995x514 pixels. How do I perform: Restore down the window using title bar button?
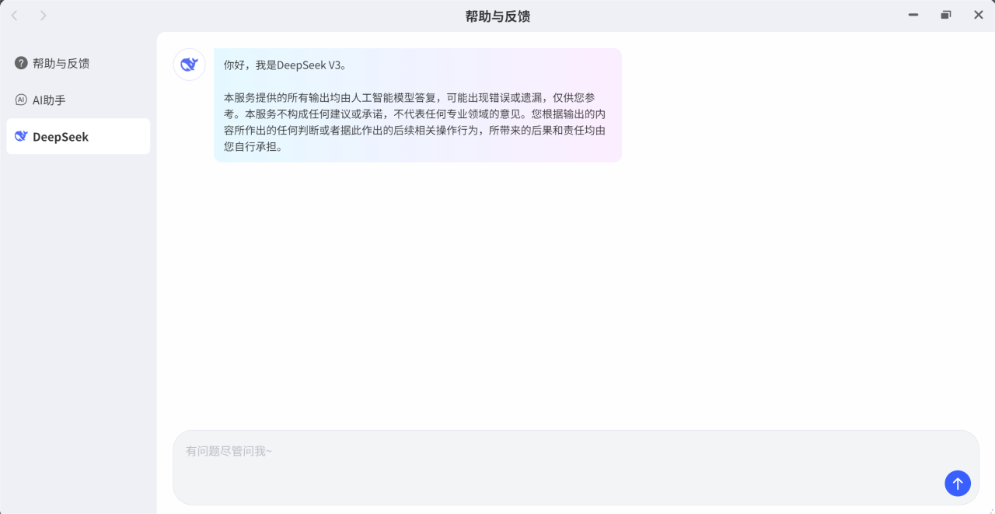click(946, 15)
